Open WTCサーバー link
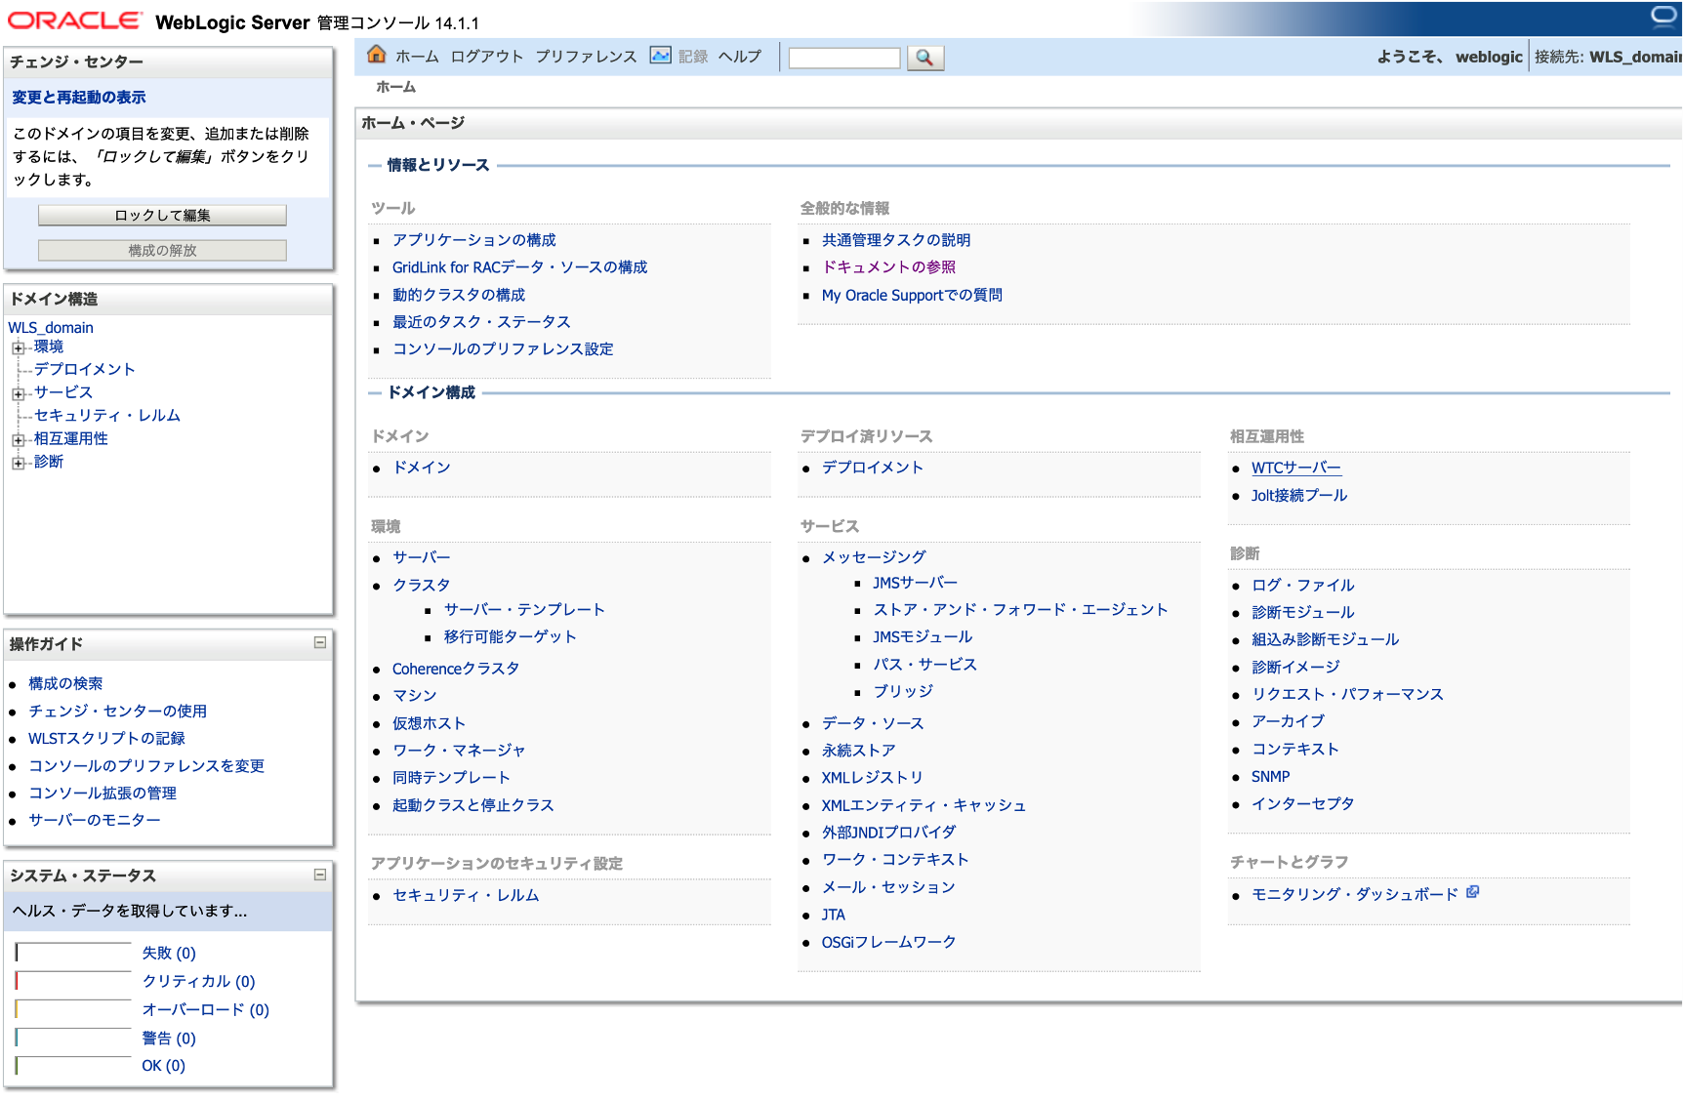Screen dimensions: 1683x1100 coord(1296,468)
